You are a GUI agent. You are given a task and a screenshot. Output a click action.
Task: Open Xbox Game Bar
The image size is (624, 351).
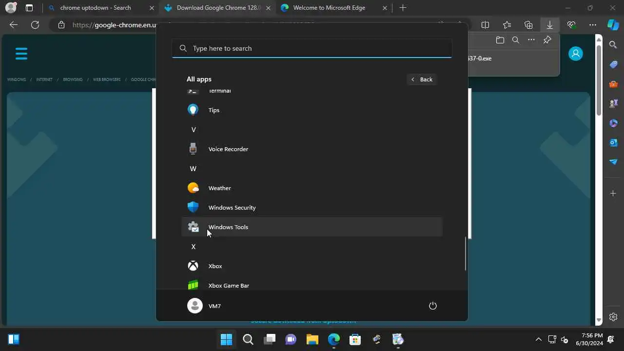coord(312,285)
